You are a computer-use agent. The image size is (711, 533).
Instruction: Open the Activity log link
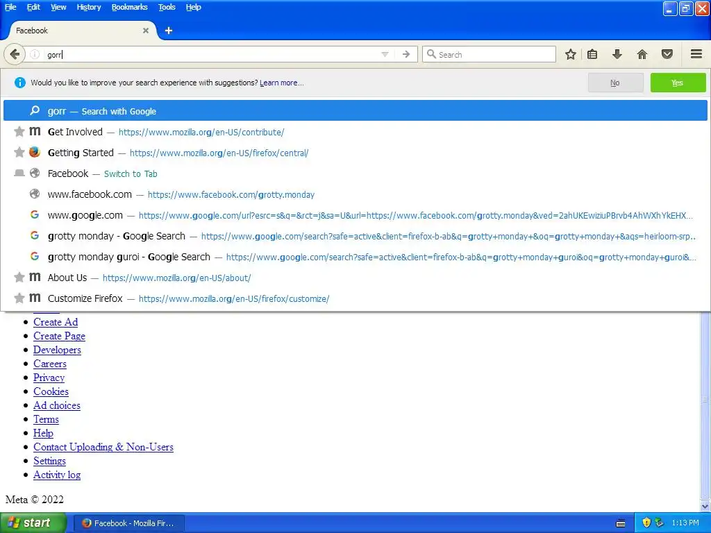click(57, 475)
